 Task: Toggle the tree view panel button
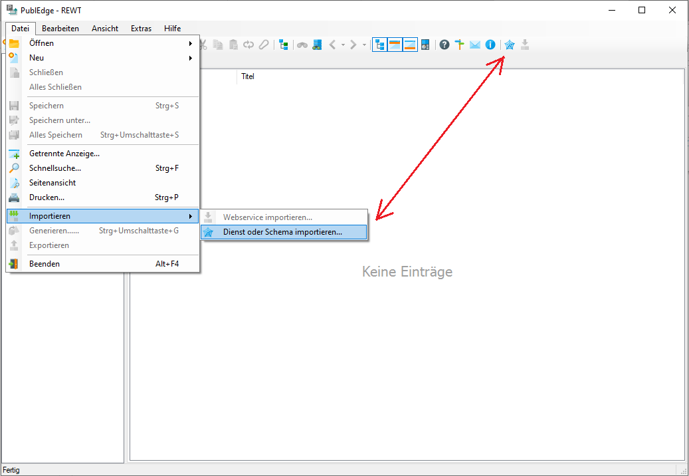[x=380, y=45]
